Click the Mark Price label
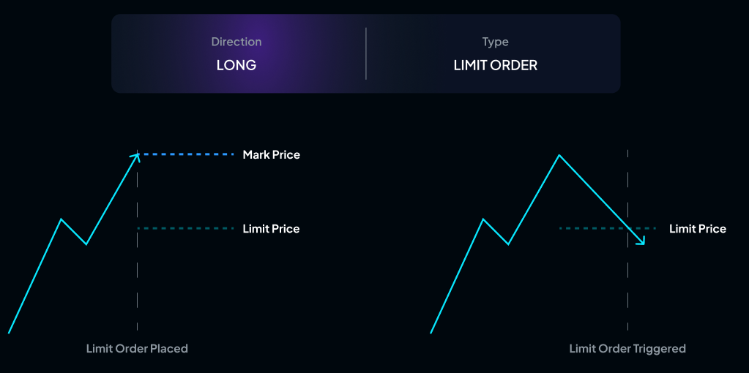The height and width of the screenshot is (373, 749). (x=271, y=155)
